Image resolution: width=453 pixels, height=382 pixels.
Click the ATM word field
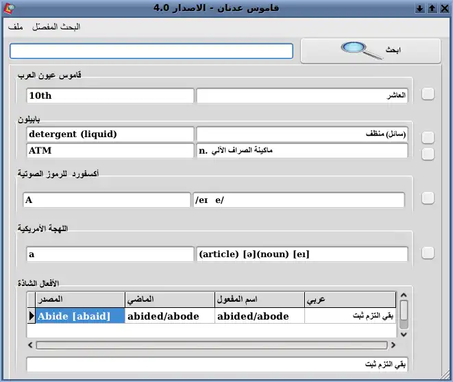pos(110,150)
